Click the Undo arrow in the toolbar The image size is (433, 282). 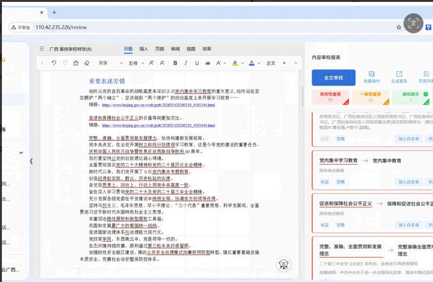coord(54,63)
